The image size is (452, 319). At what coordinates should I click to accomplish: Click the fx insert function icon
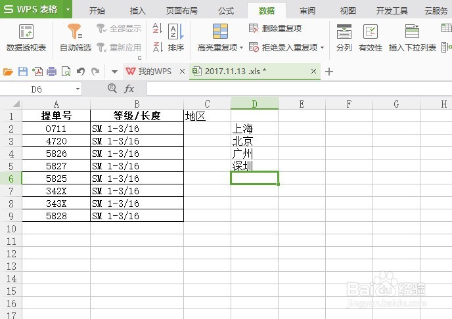(x=129, y=89)
